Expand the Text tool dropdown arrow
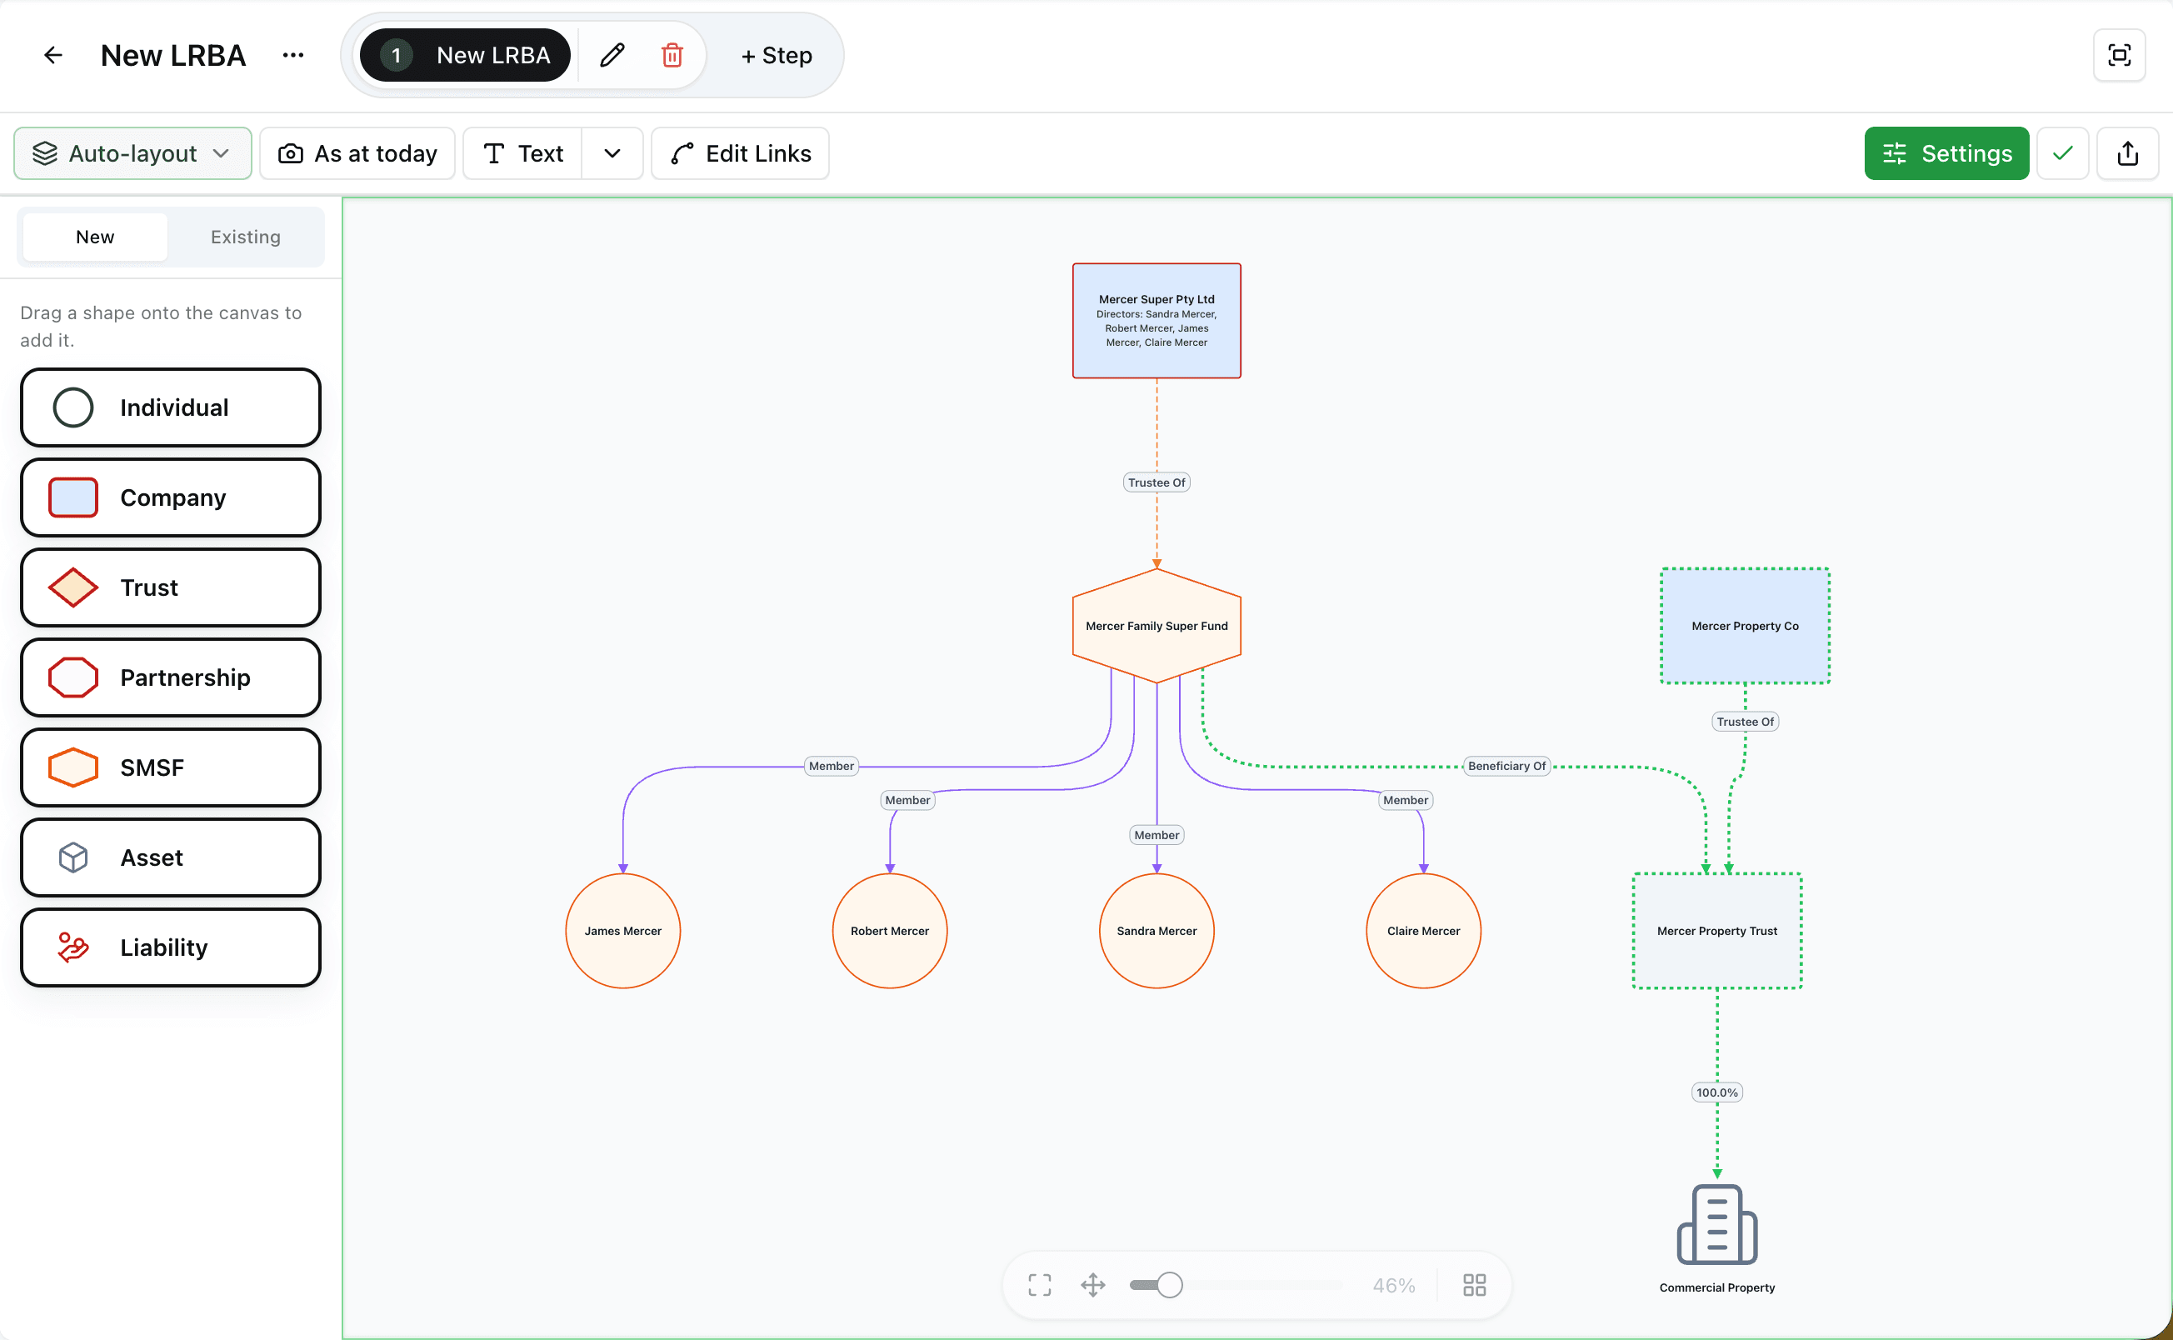The image size is (2173, 1340). [x=612, y=153]
